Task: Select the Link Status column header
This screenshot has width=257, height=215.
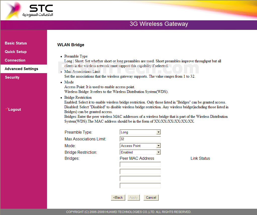Action: pyautogui.click(x=200, y=158)
